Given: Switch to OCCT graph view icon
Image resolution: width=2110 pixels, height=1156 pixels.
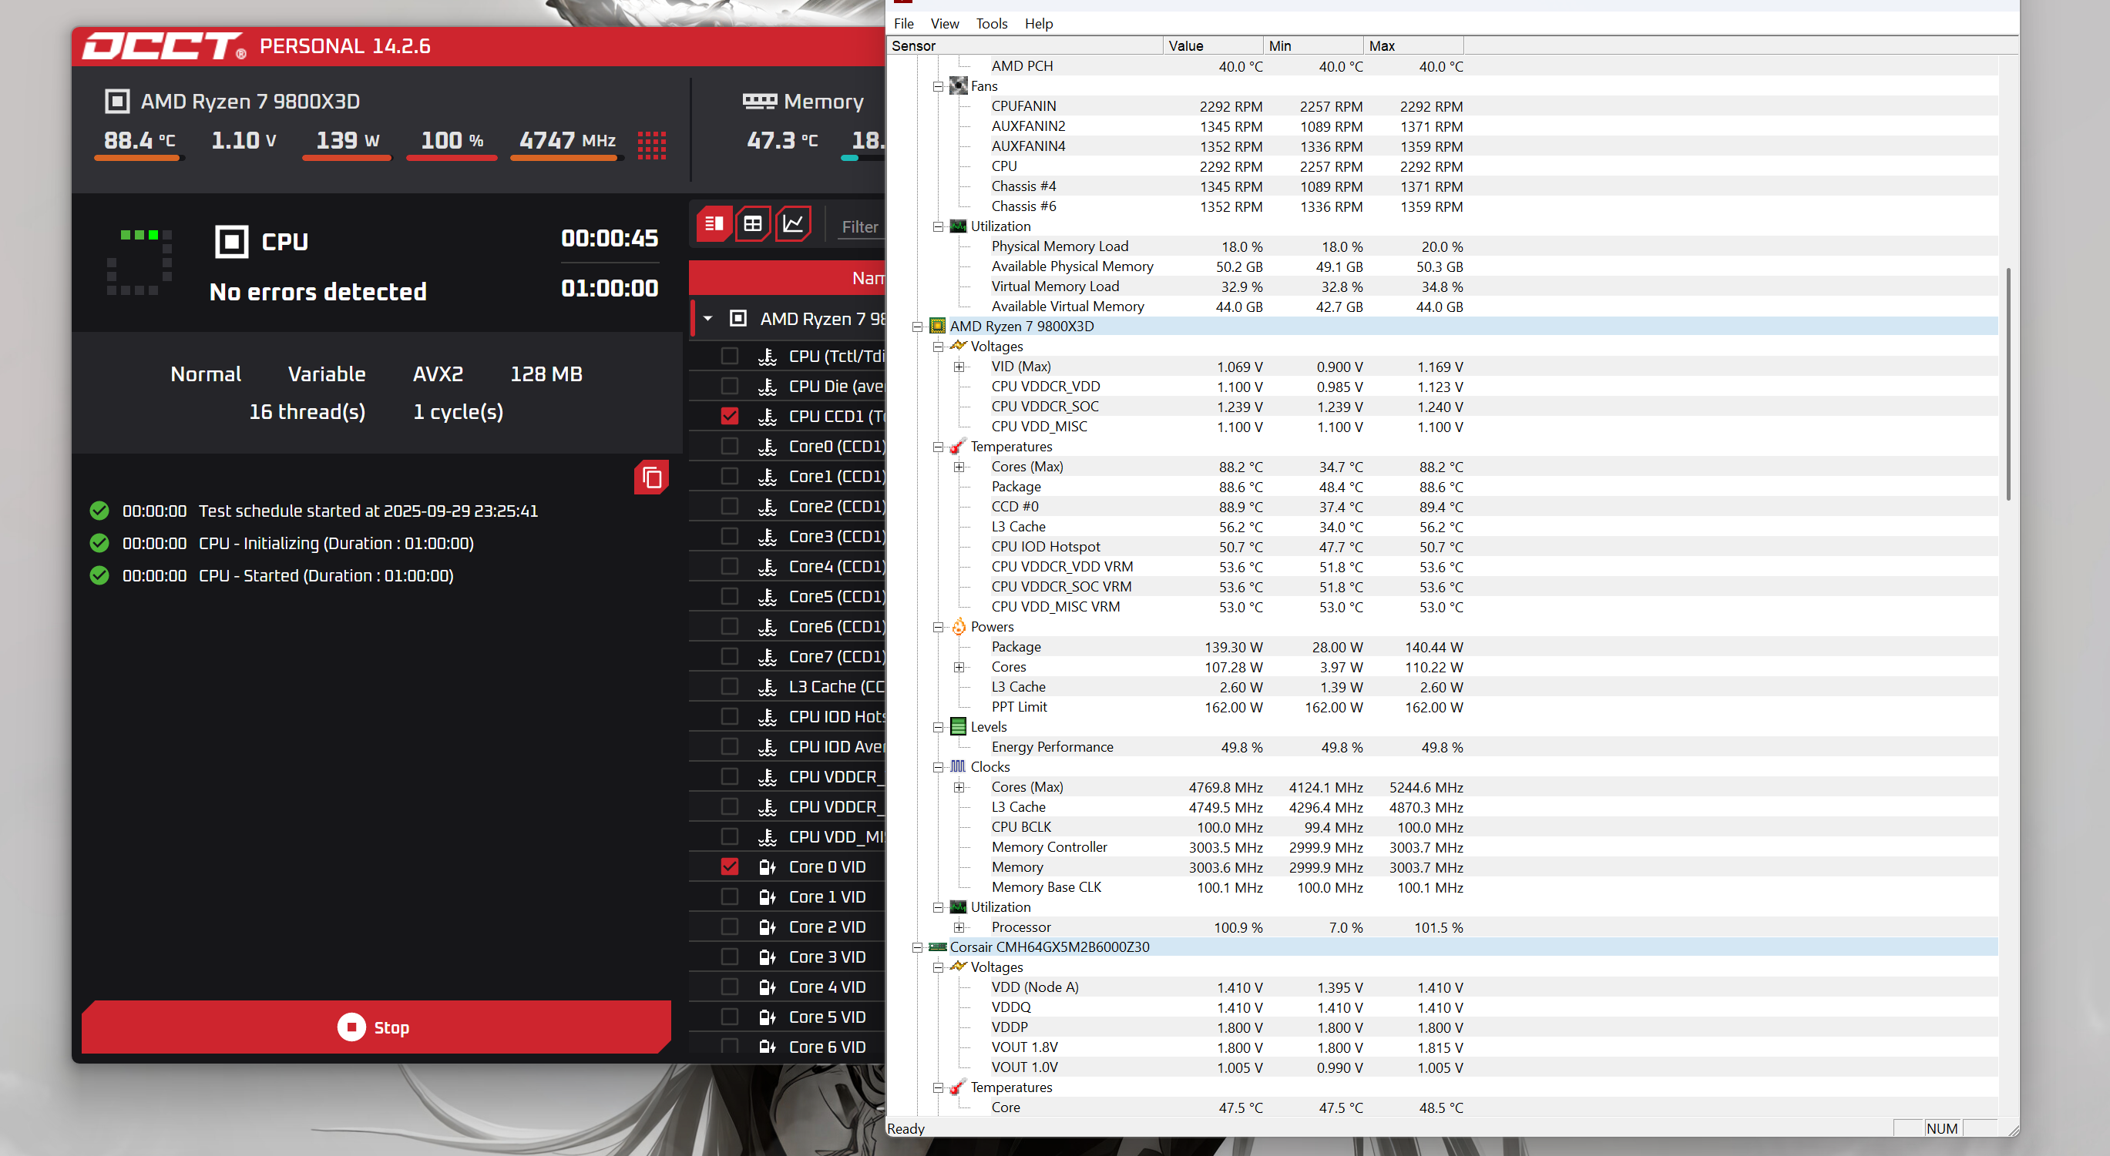Looking at the screenshot, I should [x=793, y=223].
